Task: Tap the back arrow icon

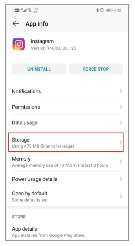Action: tap(16, 24)
